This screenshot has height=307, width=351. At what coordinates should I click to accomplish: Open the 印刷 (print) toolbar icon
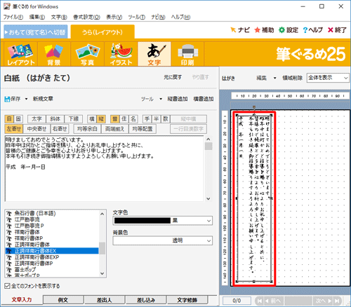(187, 54)
